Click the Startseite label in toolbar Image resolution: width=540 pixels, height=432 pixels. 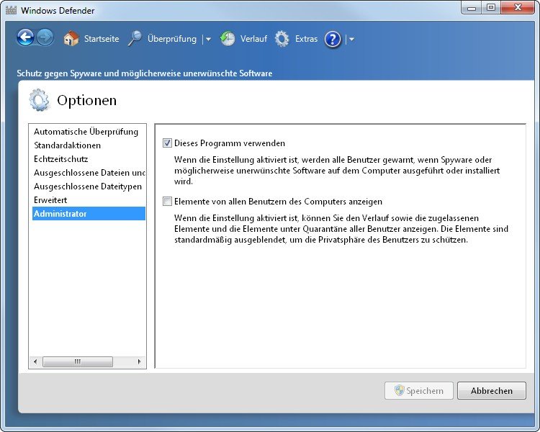[x=102, y=39]
